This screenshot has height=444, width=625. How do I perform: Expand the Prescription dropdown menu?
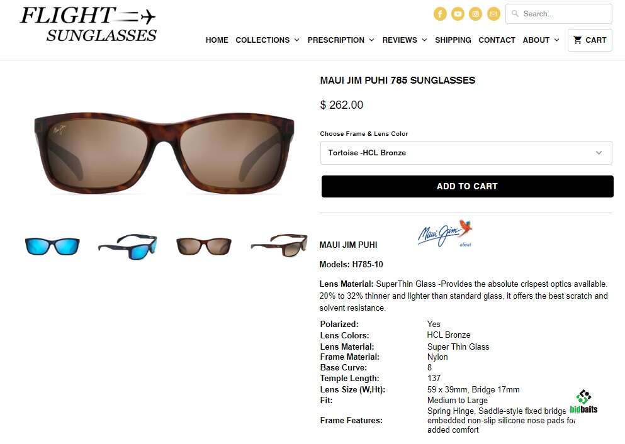[x=341, y=40]
